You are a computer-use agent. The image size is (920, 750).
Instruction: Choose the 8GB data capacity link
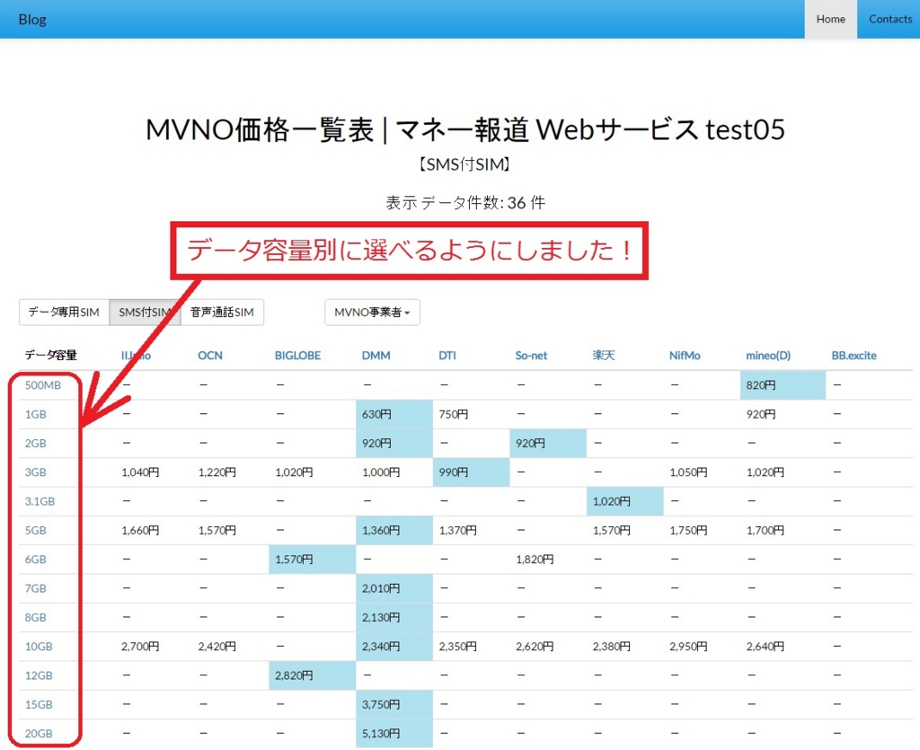pyautogui.click(x=35, y=617)
